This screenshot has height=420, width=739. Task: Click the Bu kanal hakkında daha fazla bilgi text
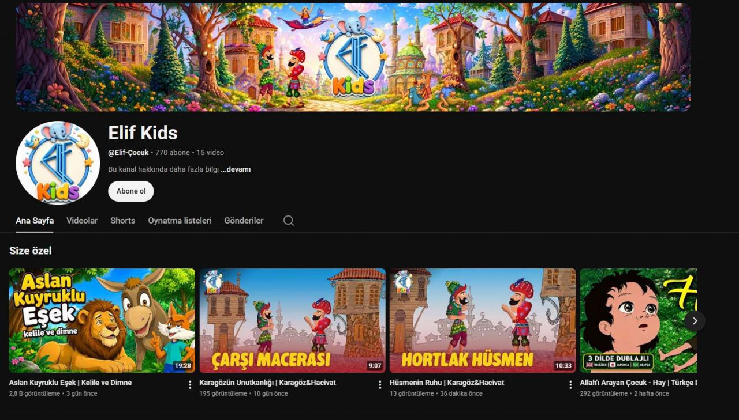tap(163, 169)
